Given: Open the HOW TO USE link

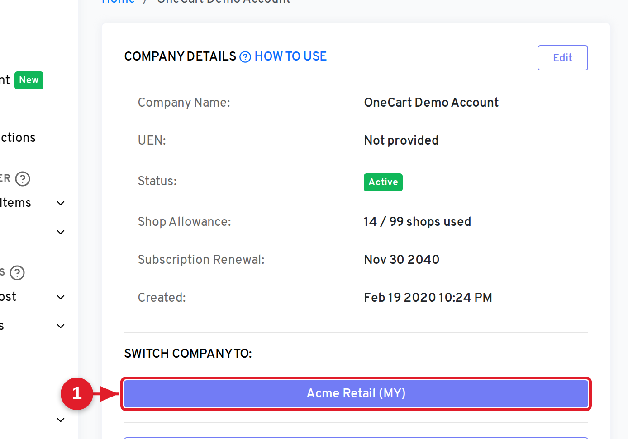Looking at the screenshot, I should 290,56.
